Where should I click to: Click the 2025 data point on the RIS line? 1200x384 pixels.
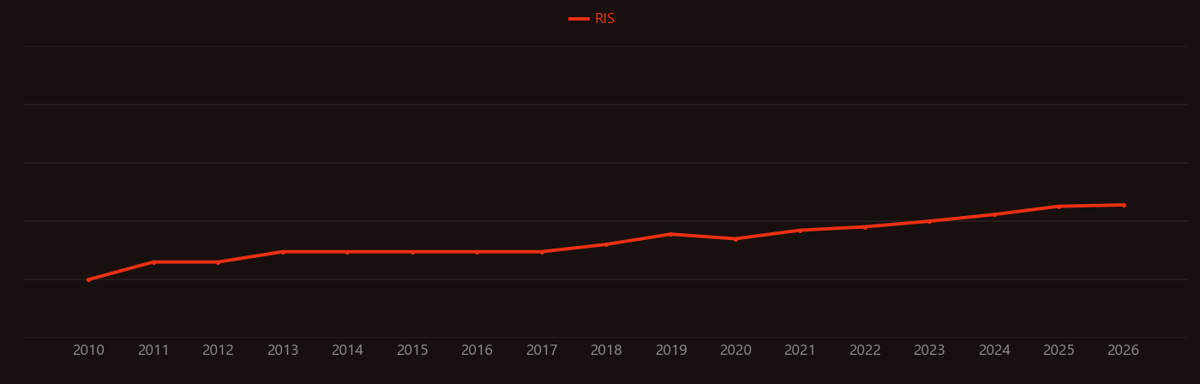pyautogui.click(x=1059, y=207)
